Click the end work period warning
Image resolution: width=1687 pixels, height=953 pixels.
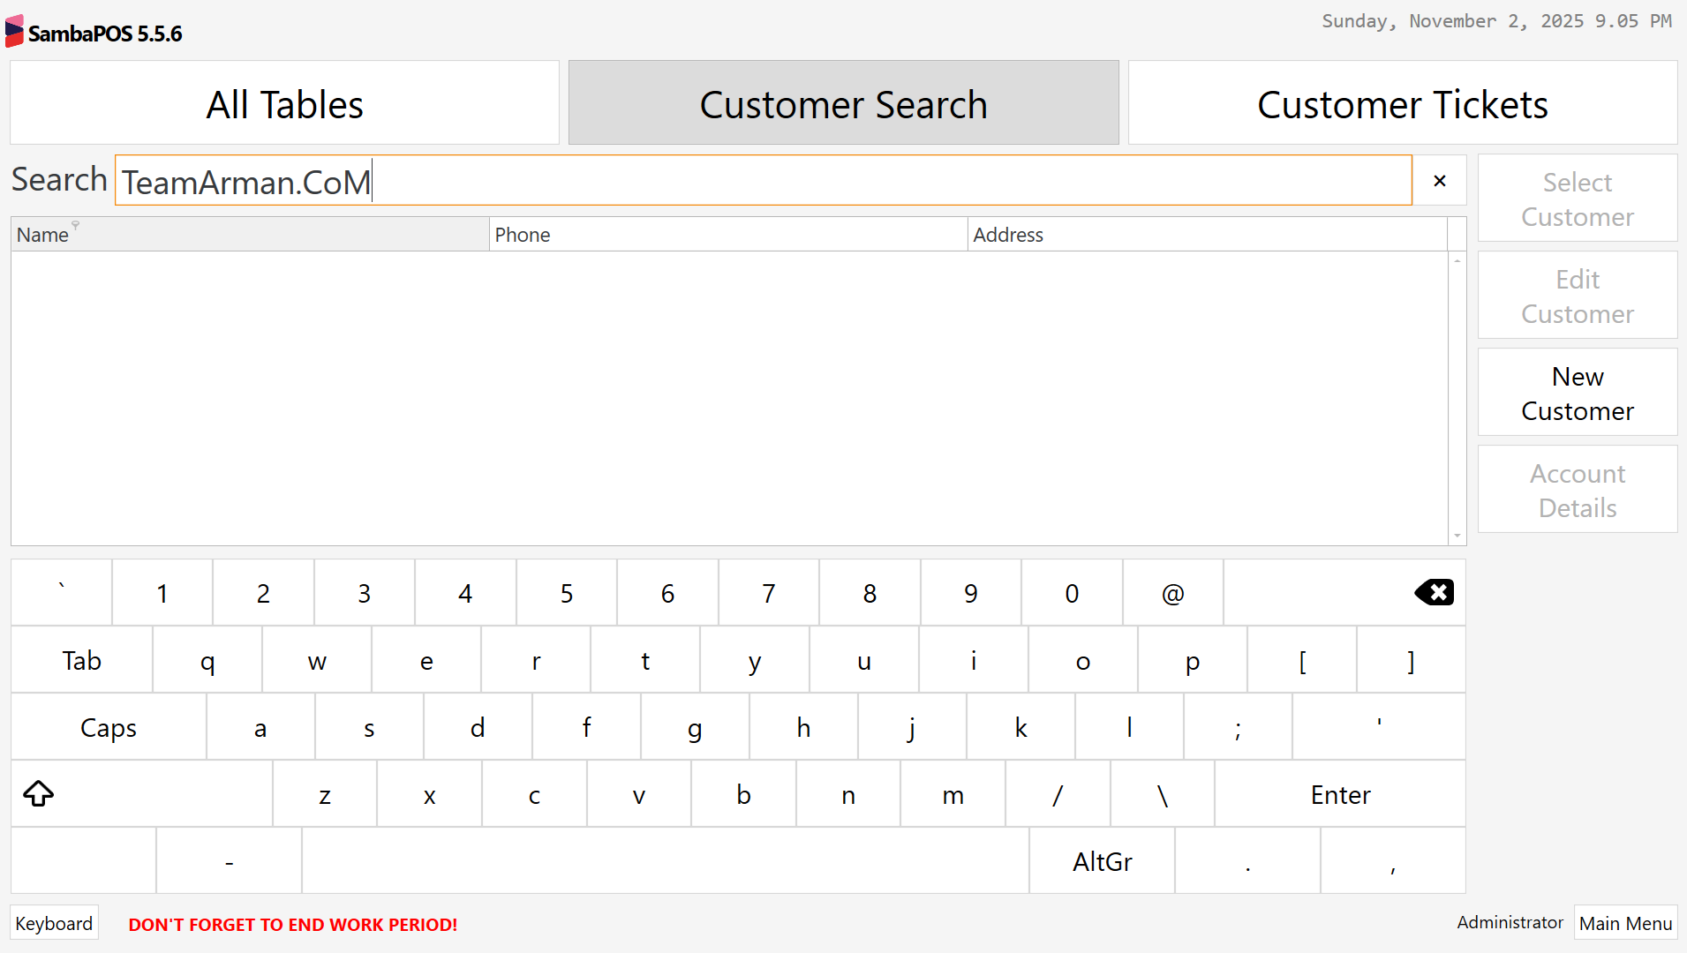point(293,924)
